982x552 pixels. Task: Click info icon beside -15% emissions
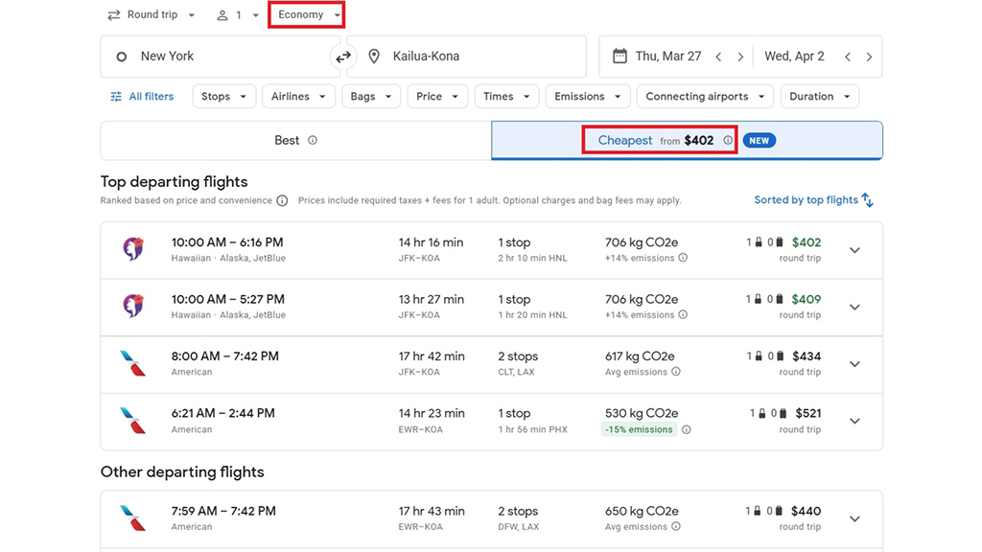(x=687, y=429)
